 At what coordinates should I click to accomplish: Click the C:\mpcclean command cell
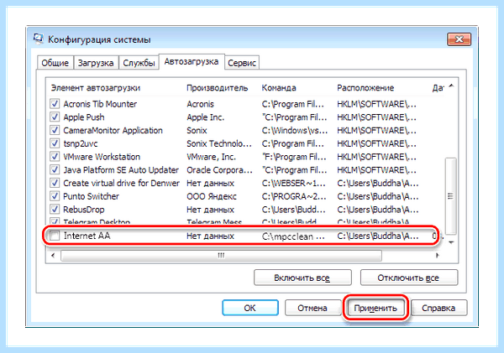click(293, 236)
